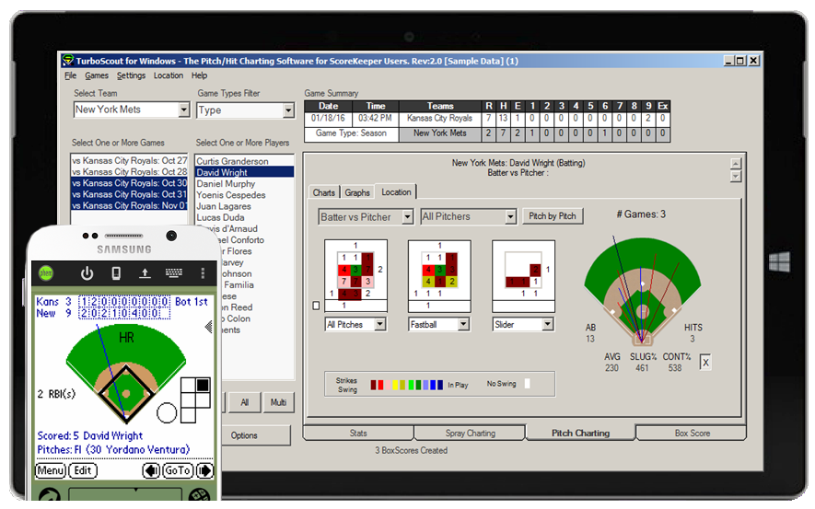Click scroll down arrow beside player header
Viewport: 815px width, 509px height.
(736, 177)
